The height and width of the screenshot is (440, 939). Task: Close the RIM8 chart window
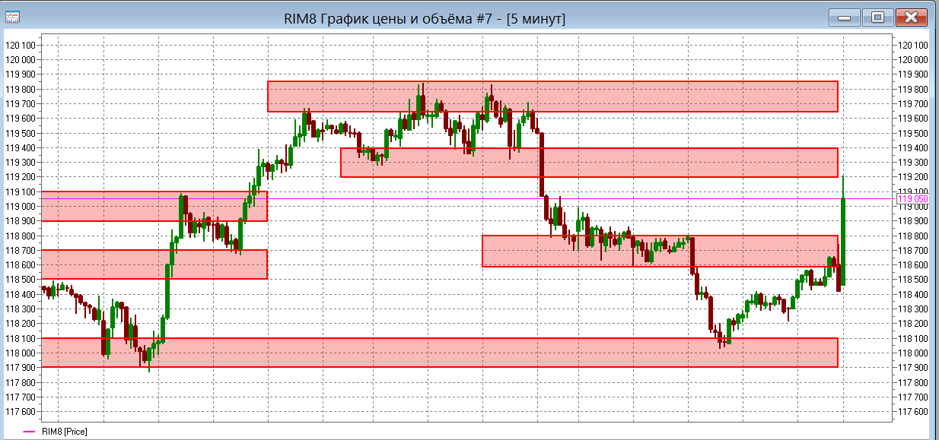pos(911,17)
